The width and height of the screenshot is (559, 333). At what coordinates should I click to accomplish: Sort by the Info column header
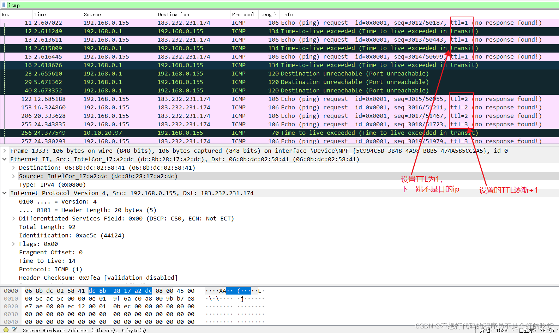[x=419, y=14]
